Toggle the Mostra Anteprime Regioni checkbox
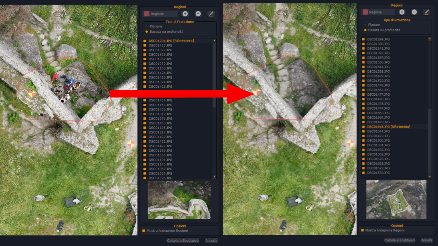438x246 pixels. [143, 230]
